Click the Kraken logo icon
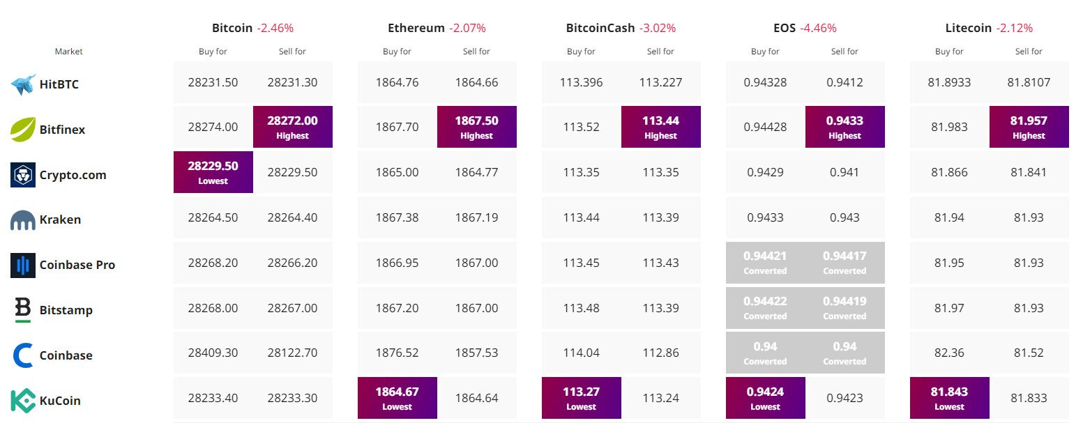Image resolution: width=1083 pixels, height=423 pixels. pyautogui.click(x=23, y=220)
